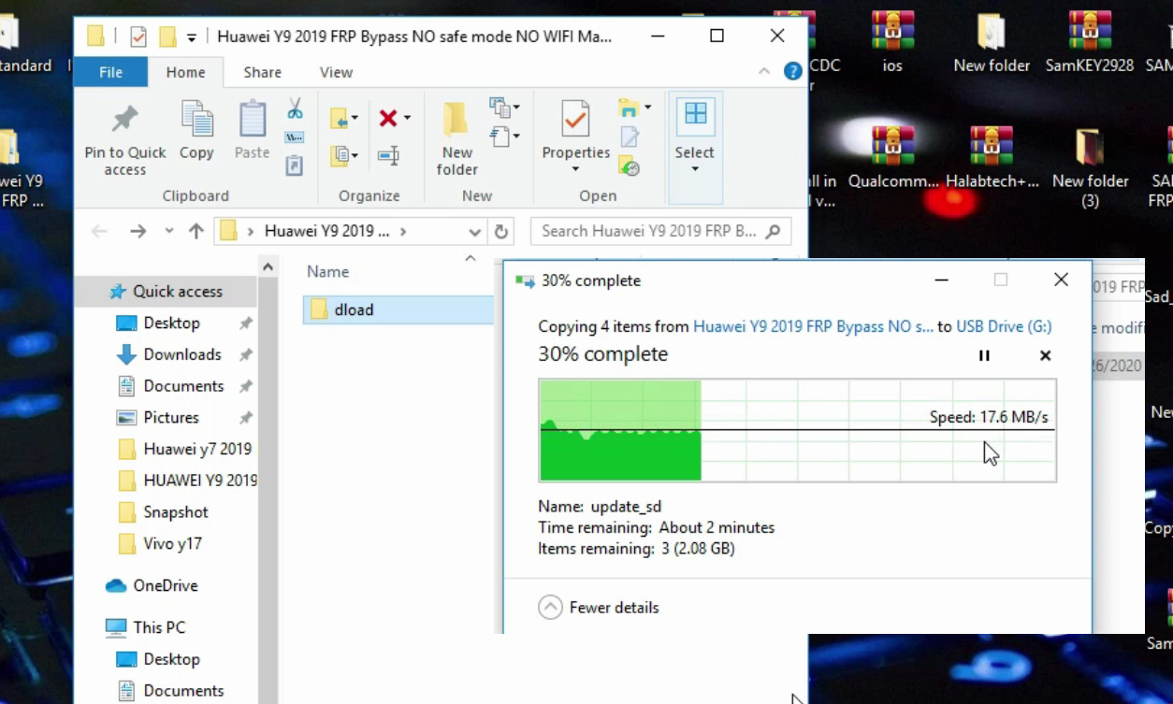Click the Properties checkmark icon in ribbon
The width and height of the screenshot is (1173, 704).
coord(575,120)
